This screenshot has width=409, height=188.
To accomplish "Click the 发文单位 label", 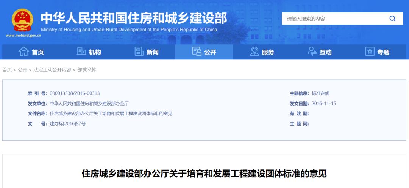I will pyautogui.click(x=37, y=103).
